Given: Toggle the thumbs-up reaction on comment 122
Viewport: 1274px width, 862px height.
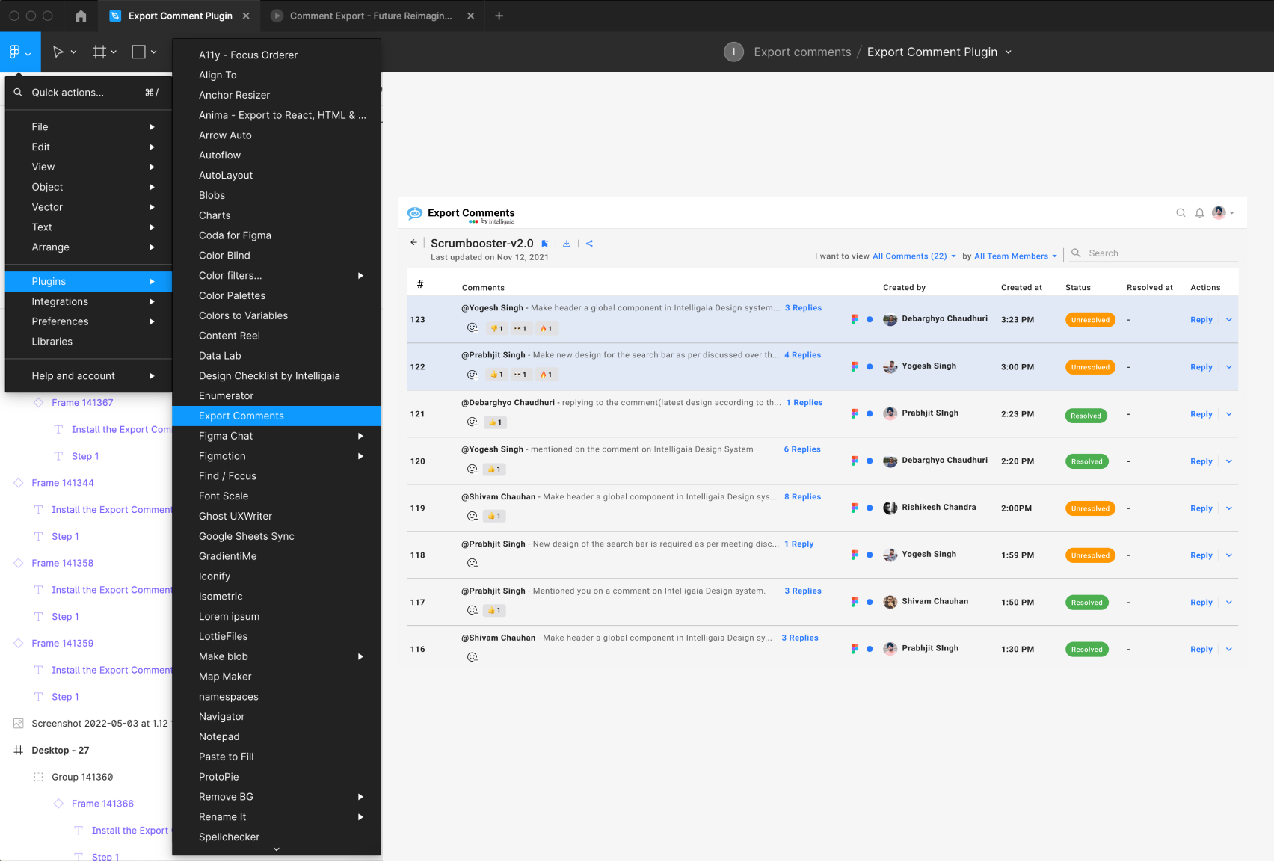Looking at the screenshot, I should coord(495,374).
